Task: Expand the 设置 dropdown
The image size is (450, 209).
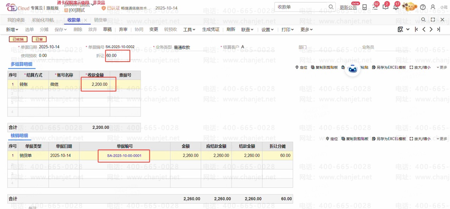Action: (268, 29)
